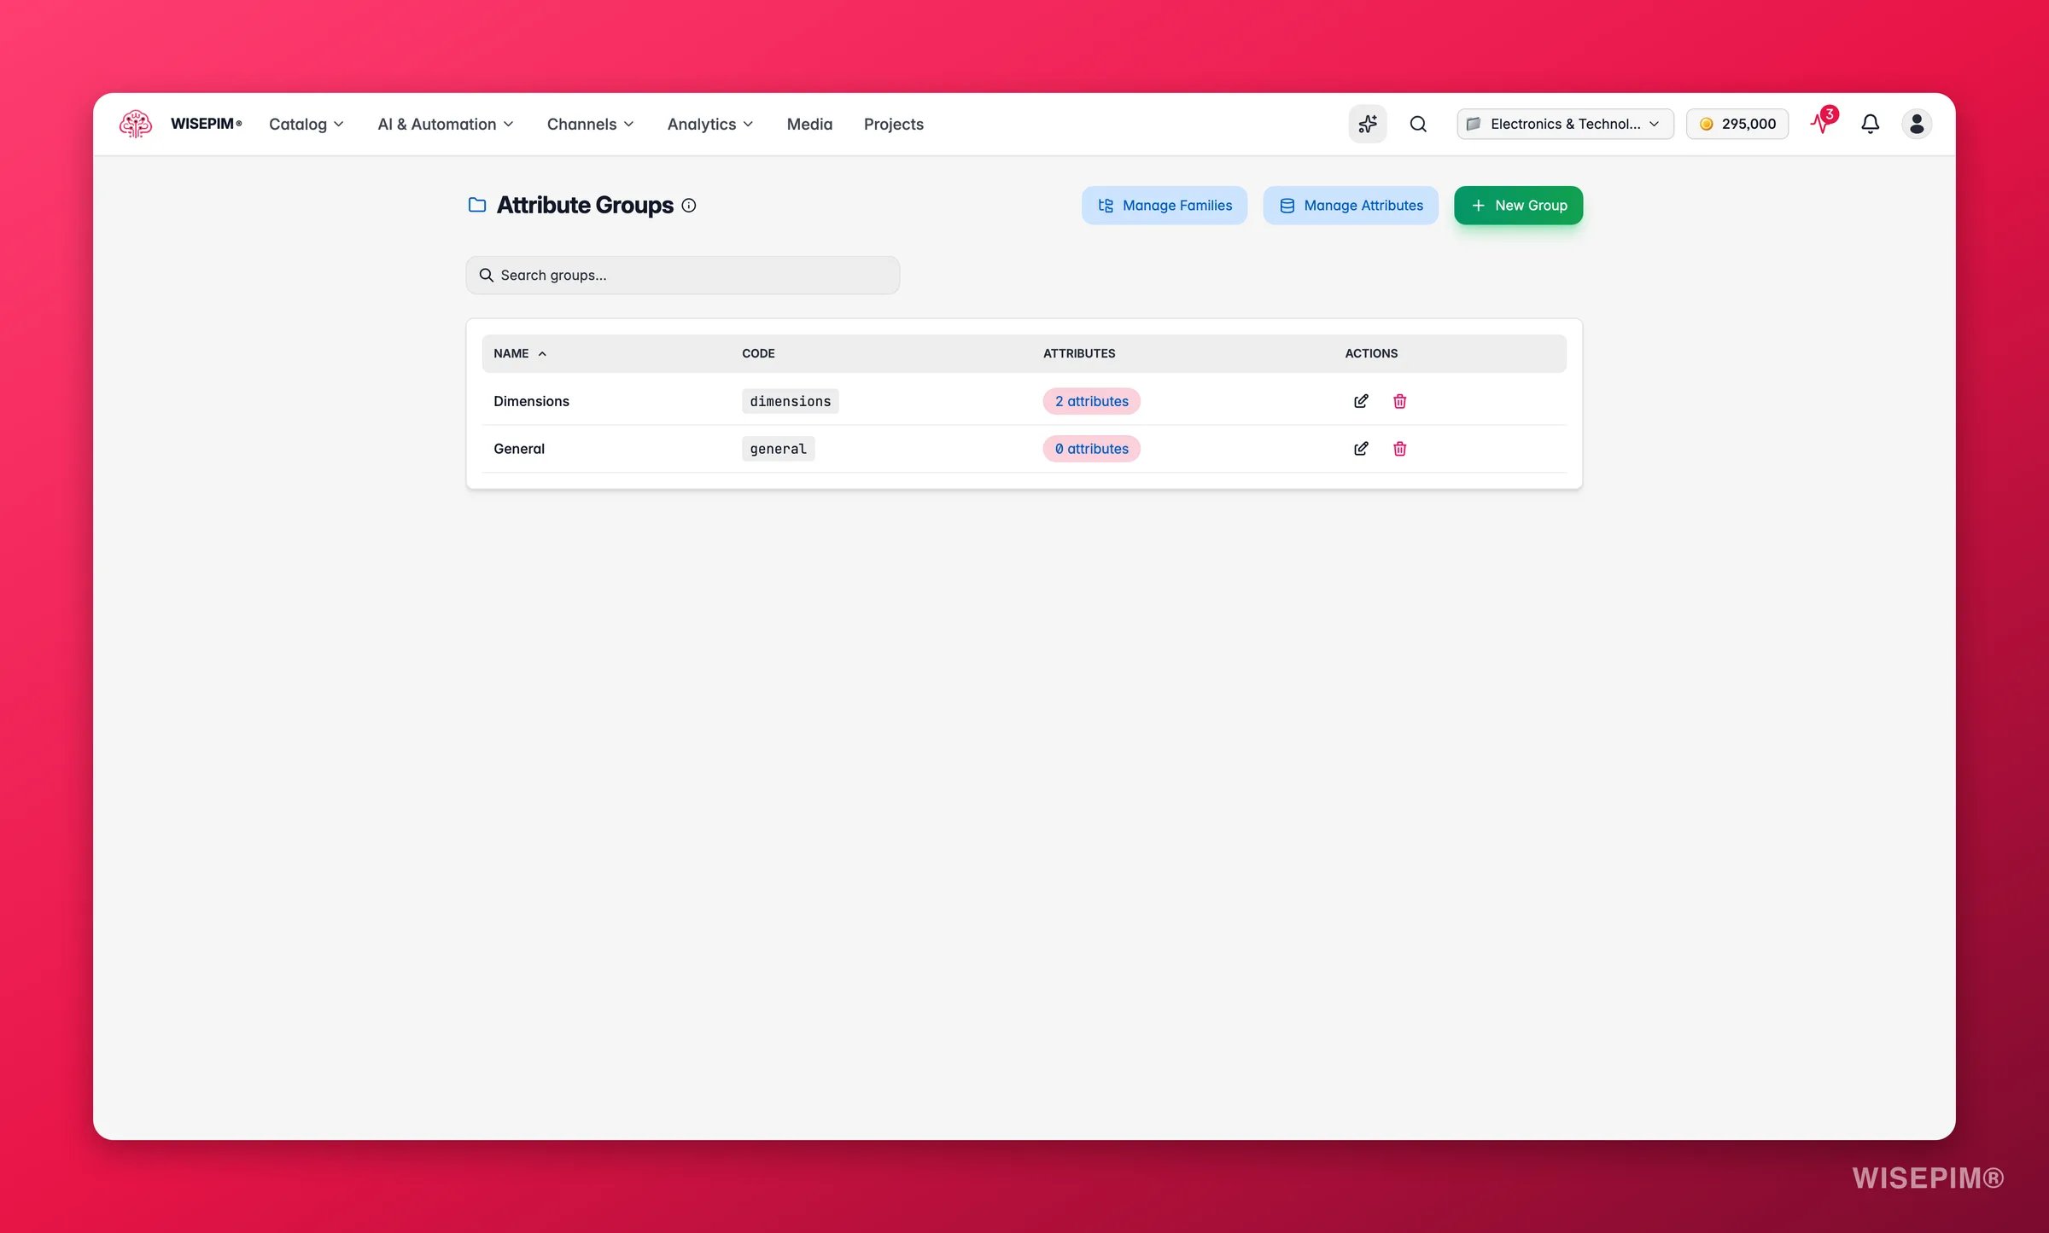The image size is (2049, 1233).
Task: Click the Manage Families button
Action: point(1165,206)
